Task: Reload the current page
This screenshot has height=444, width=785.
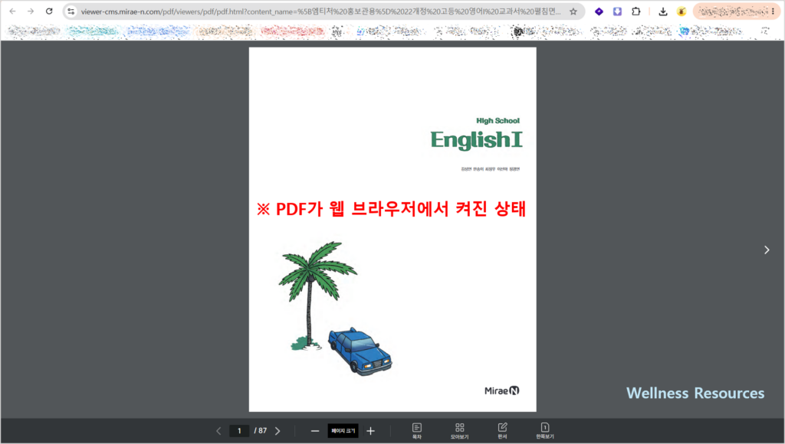Action: [49, 11]
